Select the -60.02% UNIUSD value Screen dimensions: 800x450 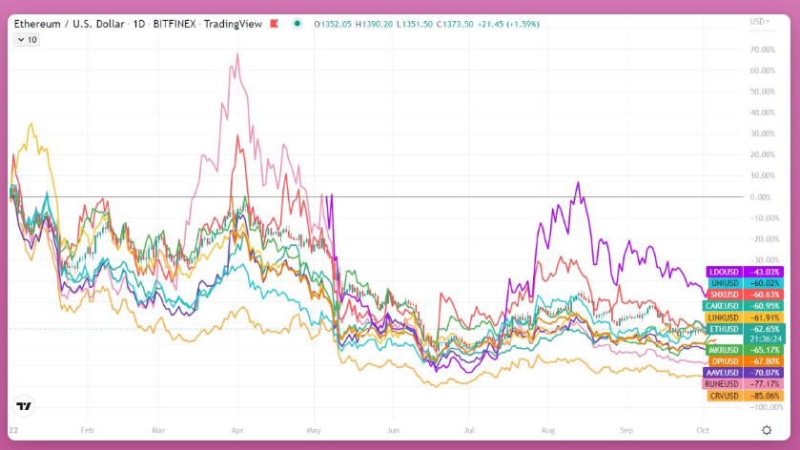coord(764,283)
